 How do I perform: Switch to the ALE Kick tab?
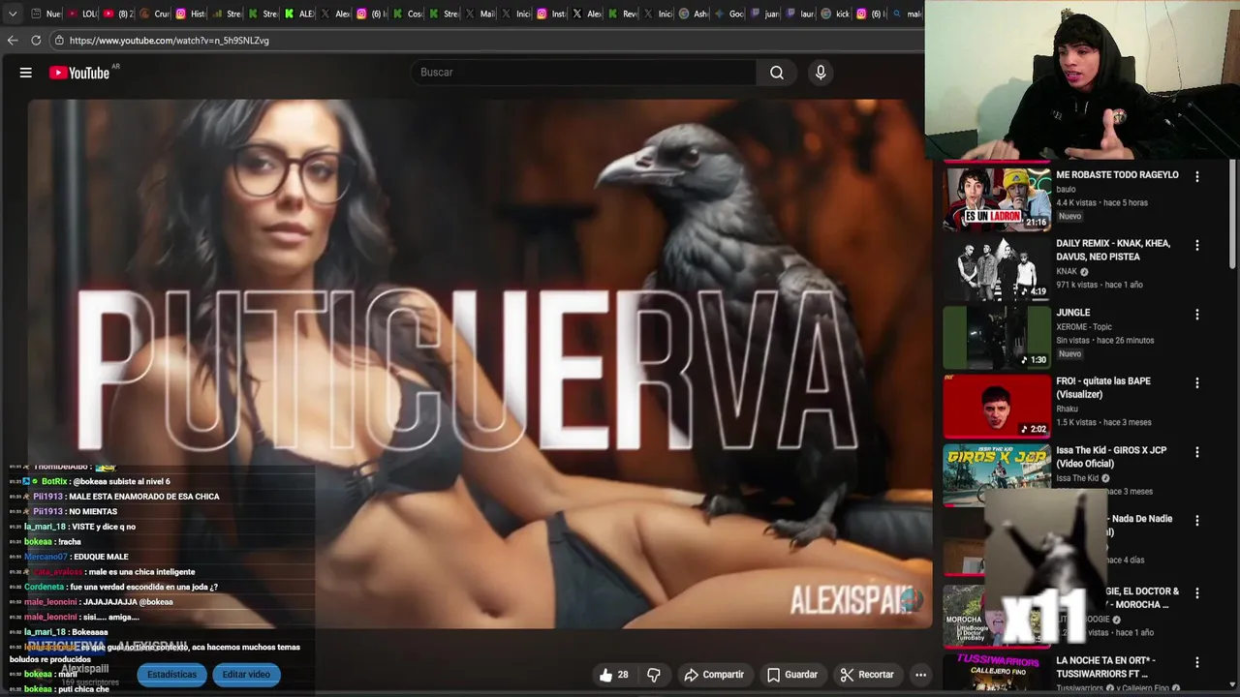299,14
